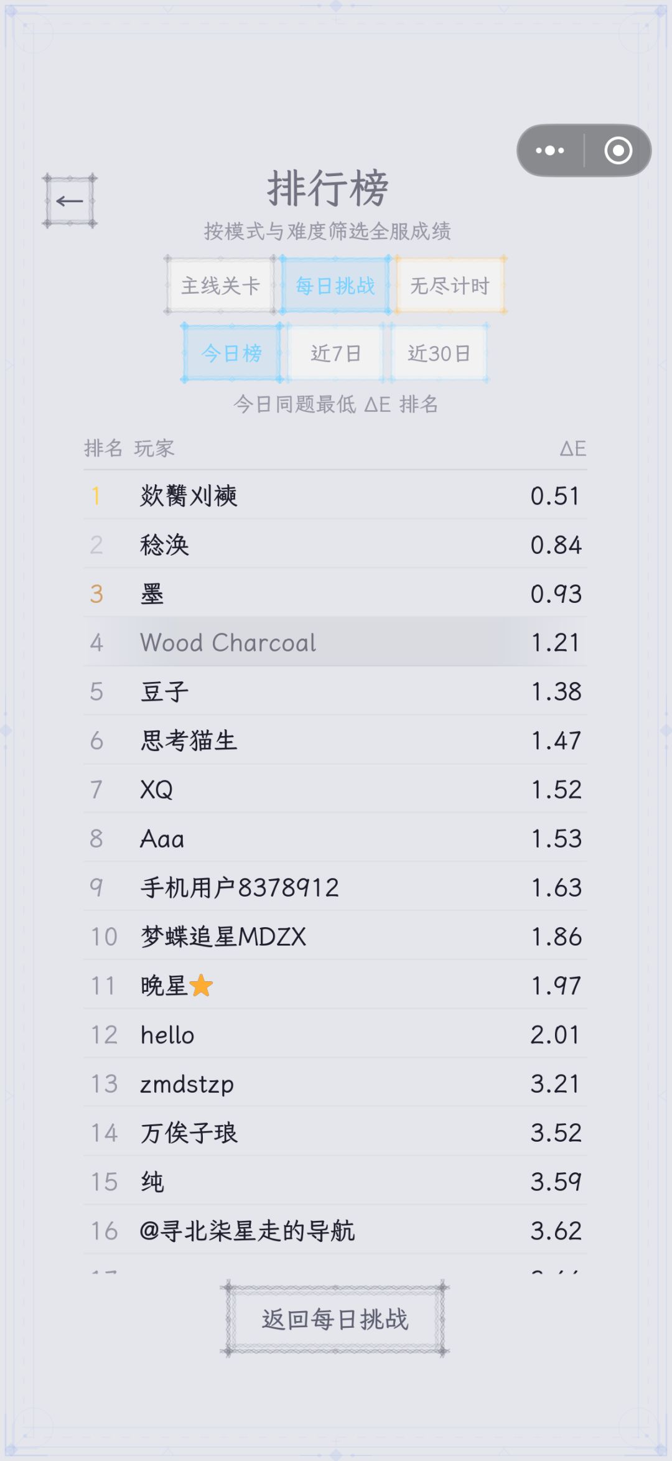Screen dimensions: 672x1461
Task: Select the 今日榜 time filter
Action: pyautogui.click(x=231, y=353)
